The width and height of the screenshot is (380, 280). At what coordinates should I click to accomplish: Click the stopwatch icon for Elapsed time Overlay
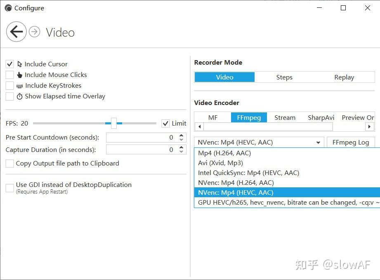click(20, 96)
